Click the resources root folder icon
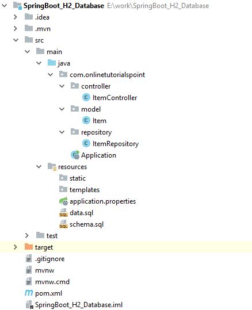 (x=52, y=167)
